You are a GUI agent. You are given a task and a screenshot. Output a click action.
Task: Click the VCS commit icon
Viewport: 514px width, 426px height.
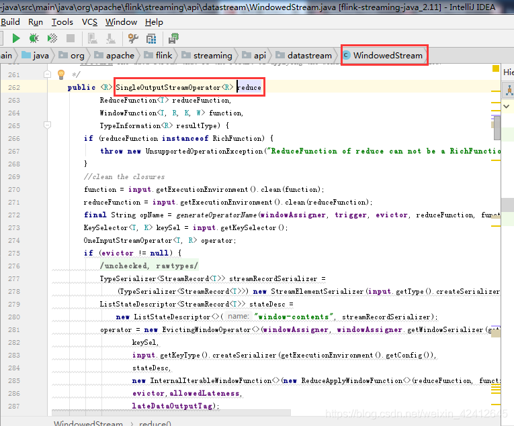[x=110, y=38]
